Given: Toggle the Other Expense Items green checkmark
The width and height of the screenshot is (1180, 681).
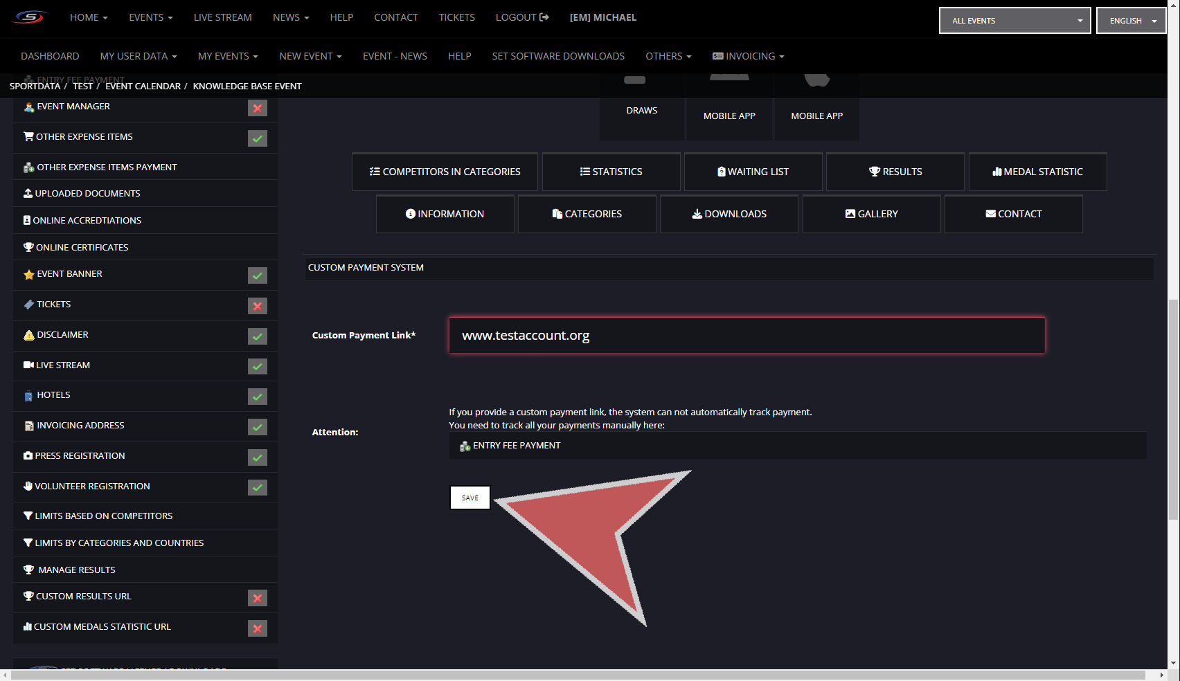Looking at the screenshot, I should tap(258, 138).
